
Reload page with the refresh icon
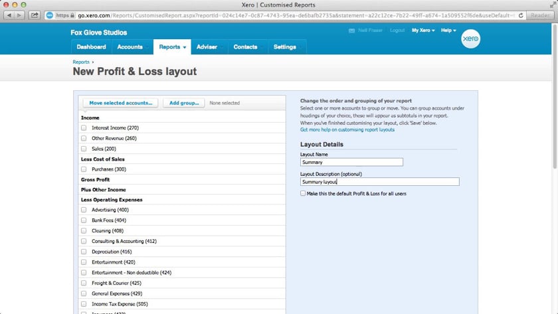tap(521, 15)
